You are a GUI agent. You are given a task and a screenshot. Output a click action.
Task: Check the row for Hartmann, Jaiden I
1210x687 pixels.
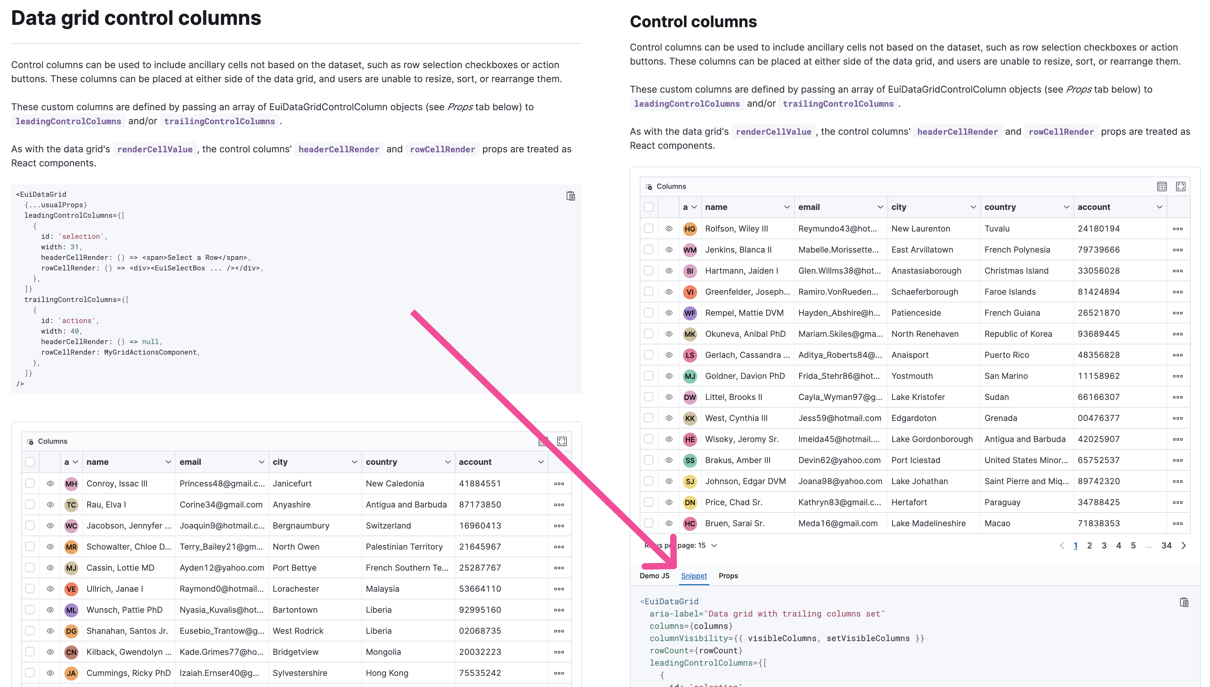648,270
